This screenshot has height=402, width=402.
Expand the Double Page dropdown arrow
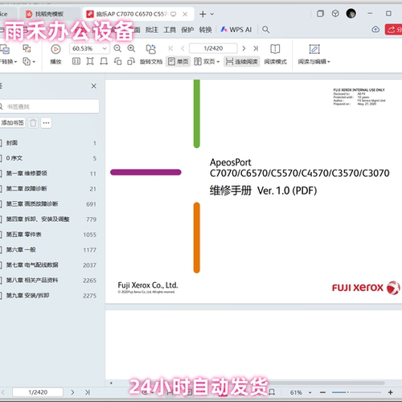coord(218,62)
